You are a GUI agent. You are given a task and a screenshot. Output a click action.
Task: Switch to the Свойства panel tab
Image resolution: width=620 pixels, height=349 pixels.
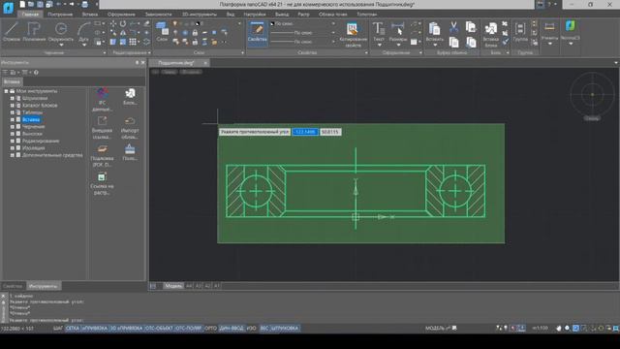(x=13, y=286)
